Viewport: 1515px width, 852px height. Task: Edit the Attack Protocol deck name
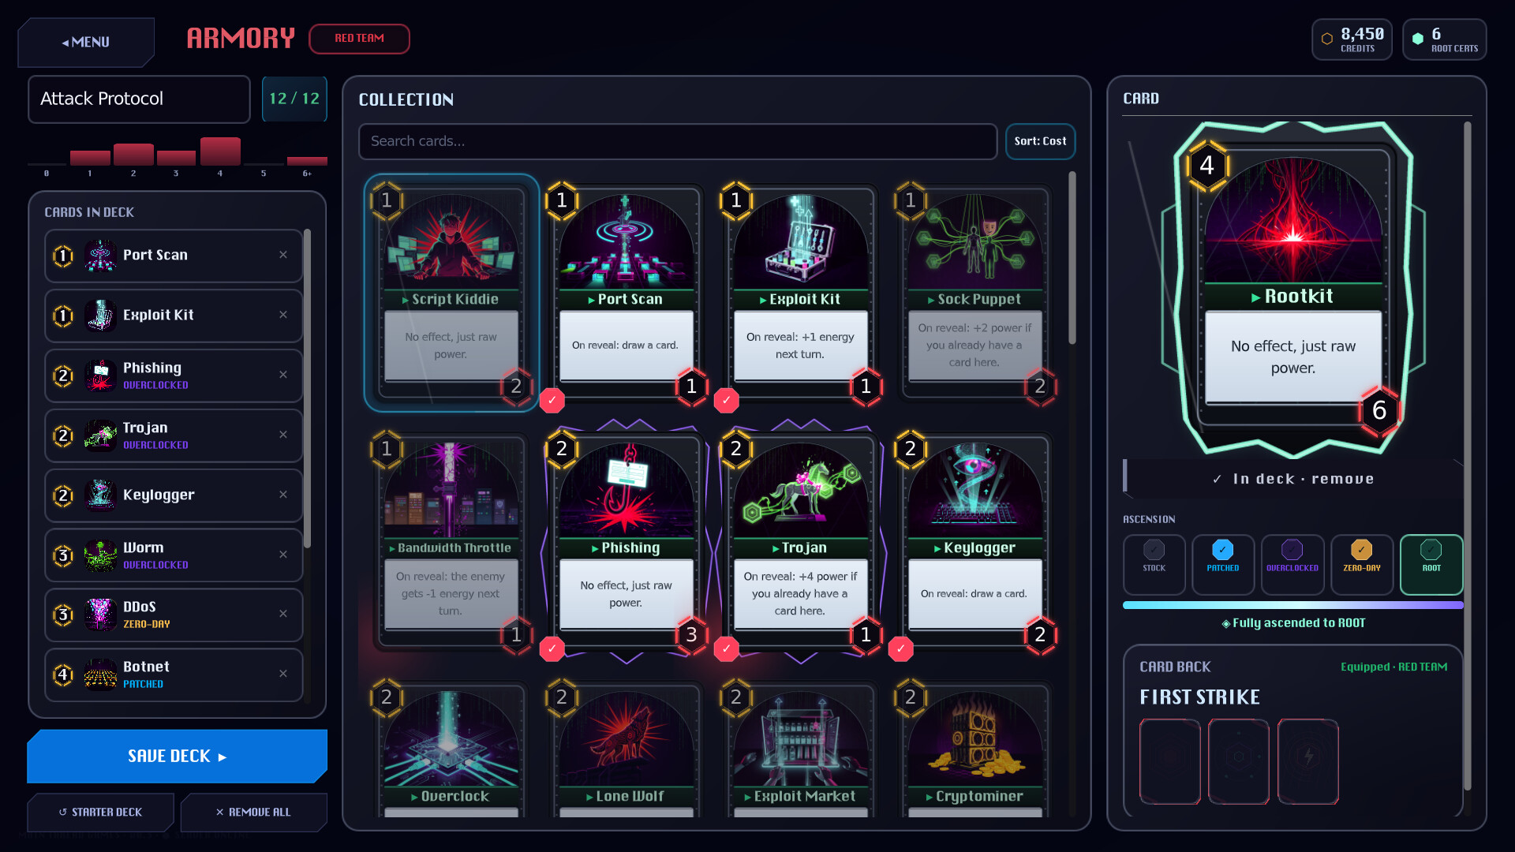click(139, 99)
